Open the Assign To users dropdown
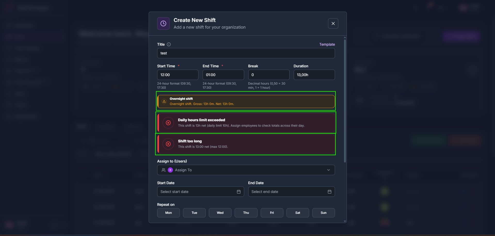 pyautogui.click(x=246, y=170)
